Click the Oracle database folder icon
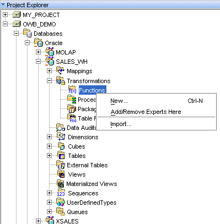 coord(39,42)
